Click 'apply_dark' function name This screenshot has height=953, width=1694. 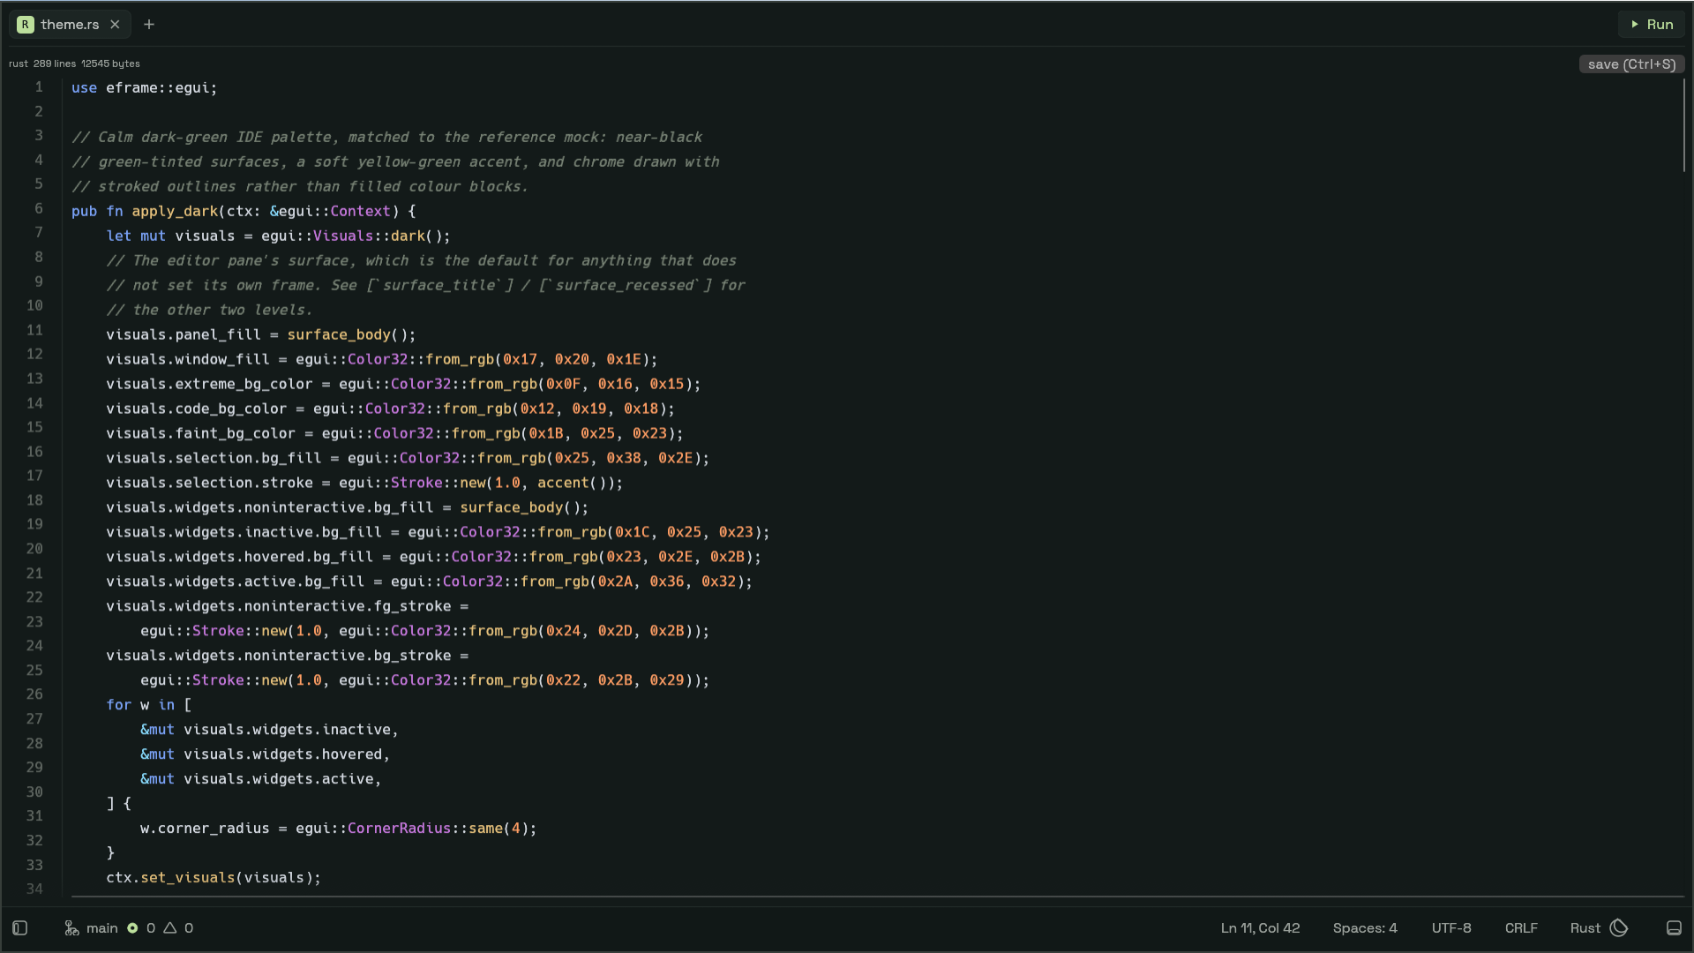(x=175, y=211)
